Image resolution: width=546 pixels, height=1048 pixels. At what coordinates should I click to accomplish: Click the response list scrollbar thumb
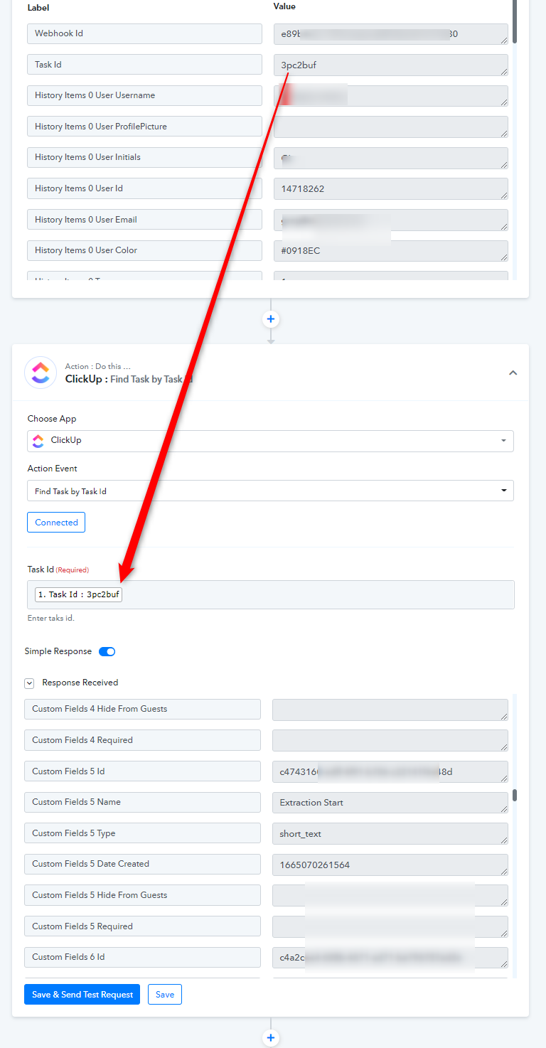pos(515,795)
